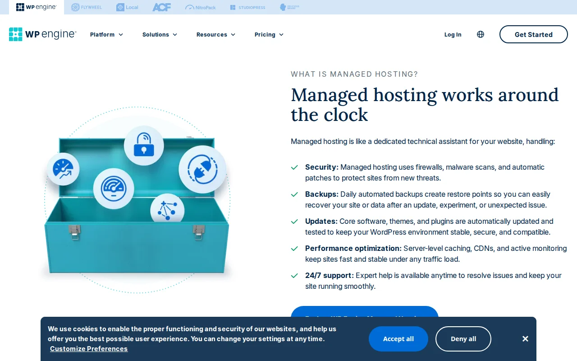Image resolution: width=577 pixels, height=361 pixels.
Task: Open the Solutions dropdown
Action: (160, 34)
